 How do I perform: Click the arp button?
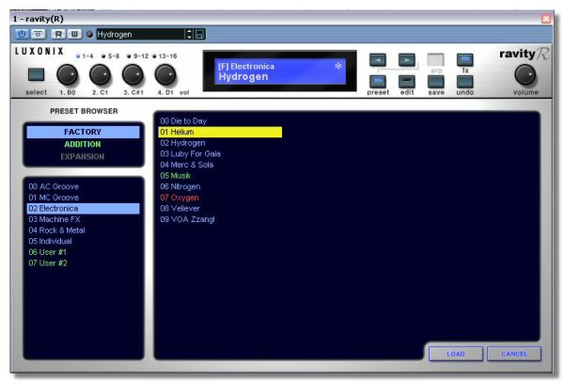pos(436,59)
